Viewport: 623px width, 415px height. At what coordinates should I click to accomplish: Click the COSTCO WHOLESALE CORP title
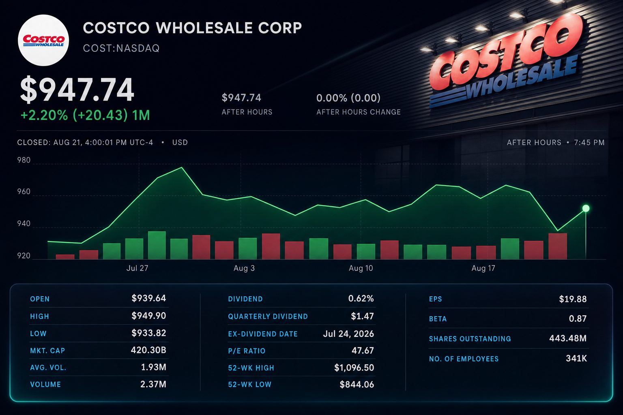coord(193,28)
